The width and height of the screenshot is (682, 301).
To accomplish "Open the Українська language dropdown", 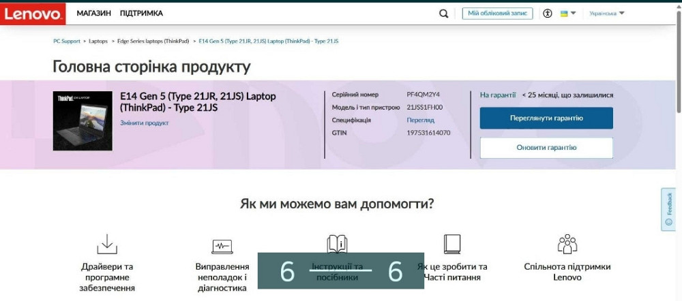I will (607, 14).
